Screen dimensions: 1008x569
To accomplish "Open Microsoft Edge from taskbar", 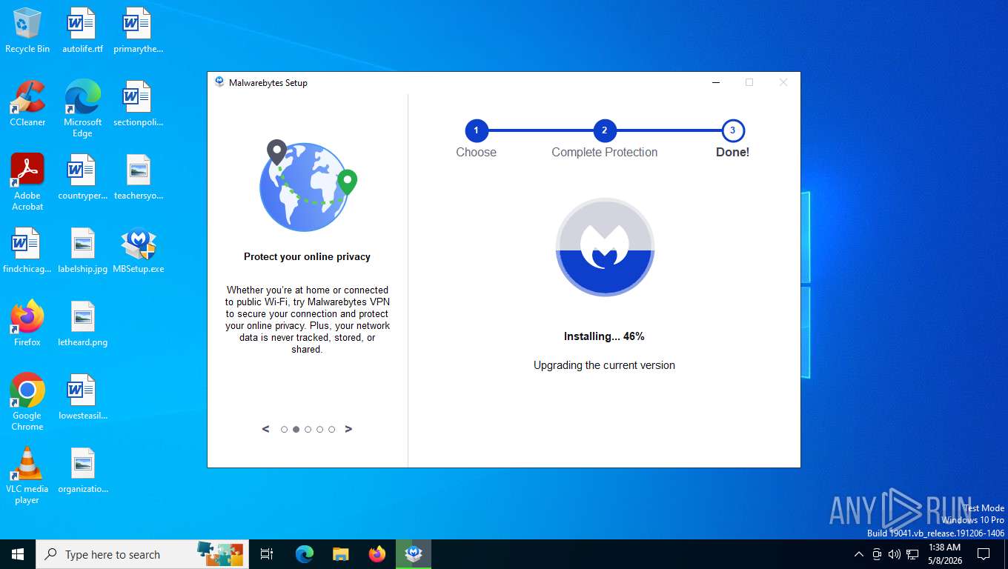I will pyautogui.click(x=305, y=554).
